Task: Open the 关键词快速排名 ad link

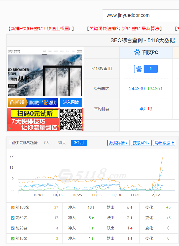Action: (x=124, y=29)
